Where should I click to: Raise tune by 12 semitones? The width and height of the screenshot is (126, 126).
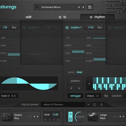point(58,120)
